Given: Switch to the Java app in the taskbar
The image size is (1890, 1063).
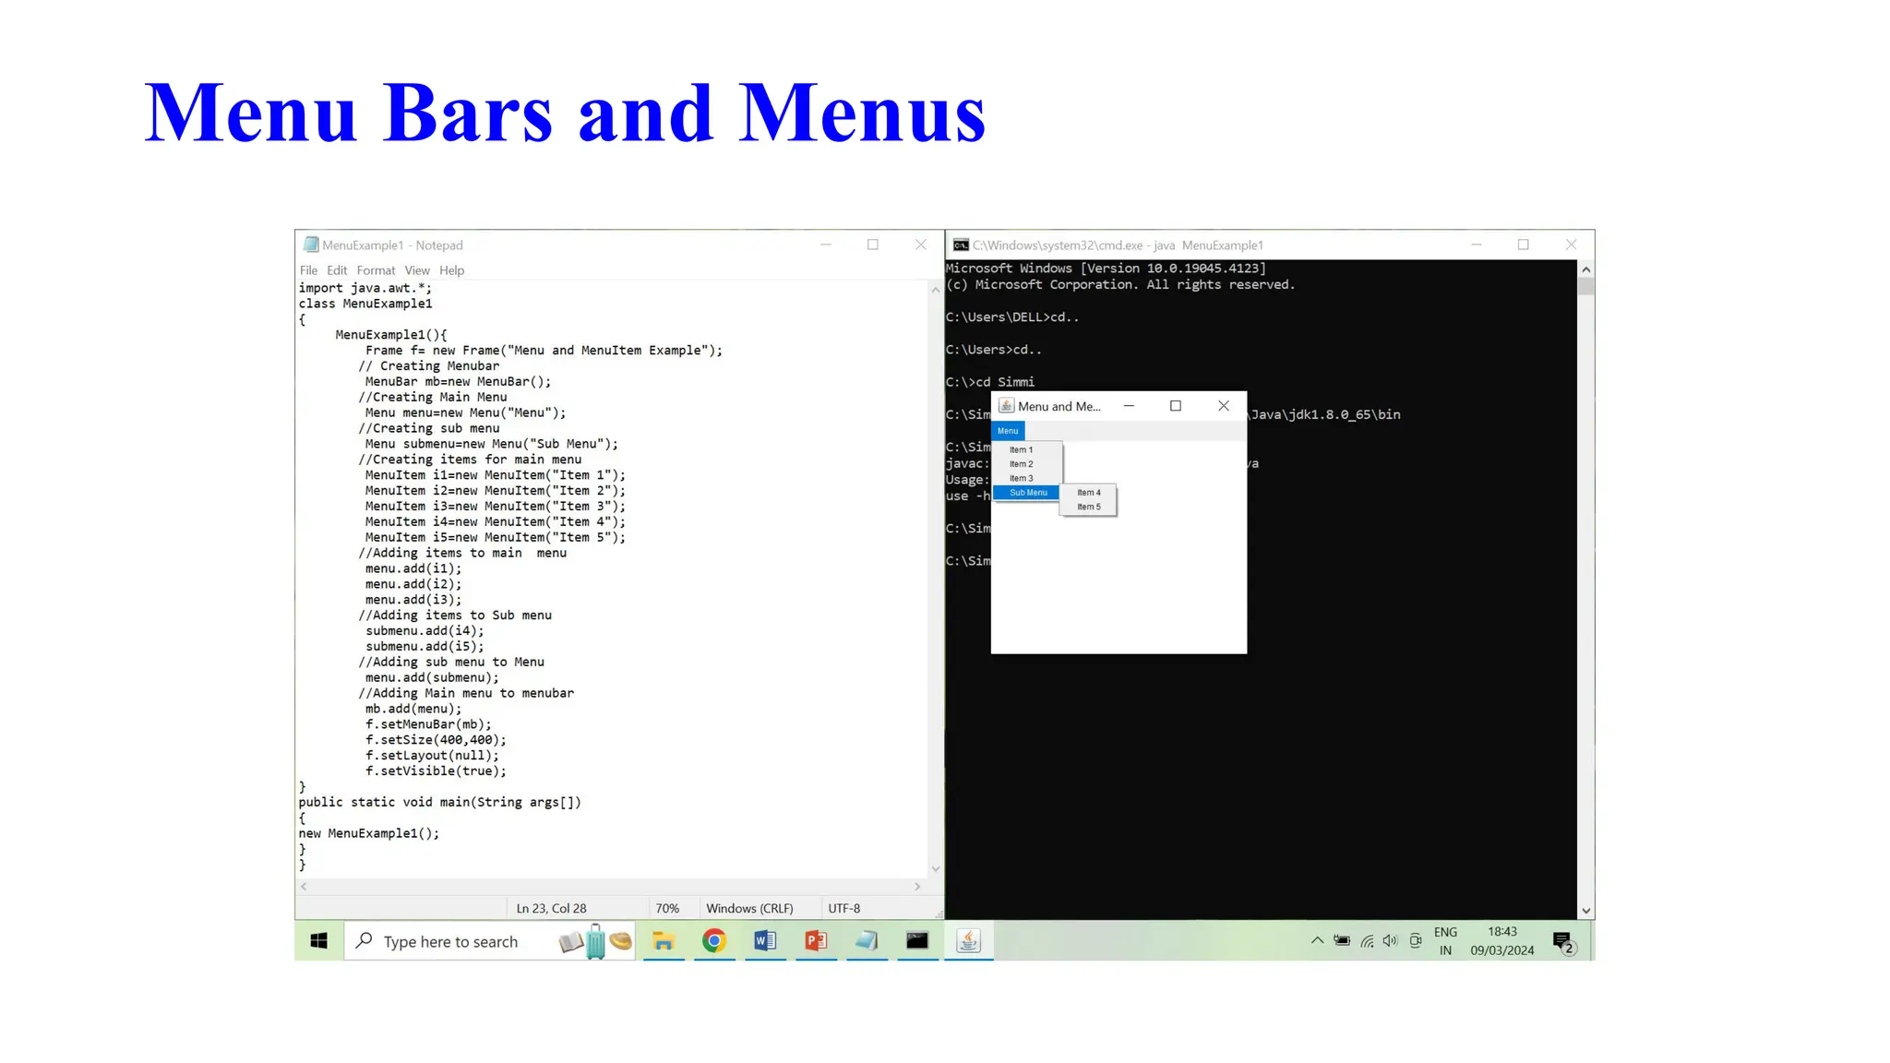Looking at the screenshot, I should (968, 940).
